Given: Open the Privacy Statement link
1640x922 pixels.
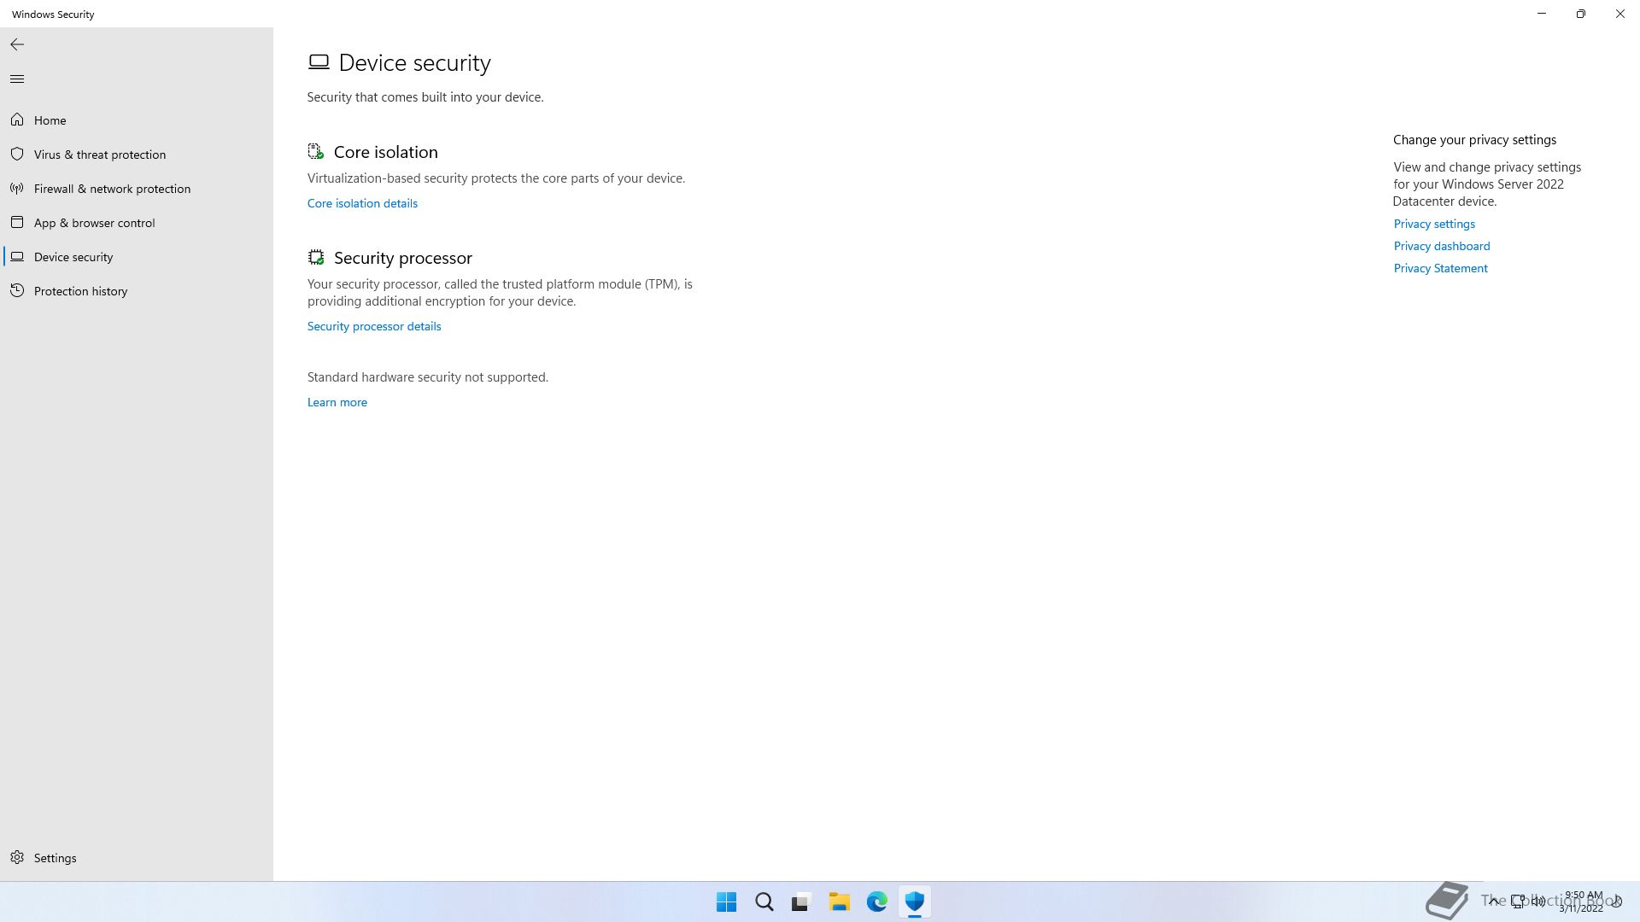Looking at the screenshot, I should pyautogui.click(x=1440, y=268).
